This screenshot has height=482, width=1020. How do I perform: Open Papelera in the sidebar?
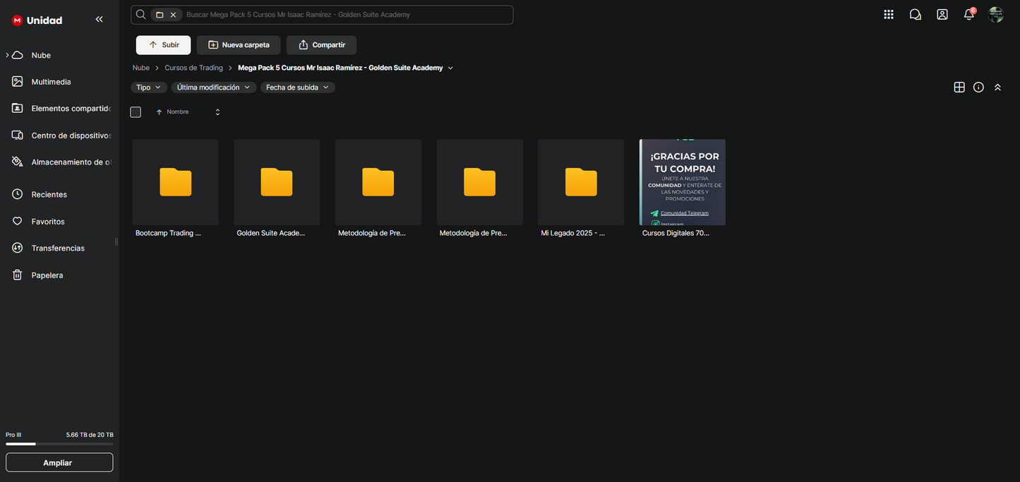(x=47, y=275)
